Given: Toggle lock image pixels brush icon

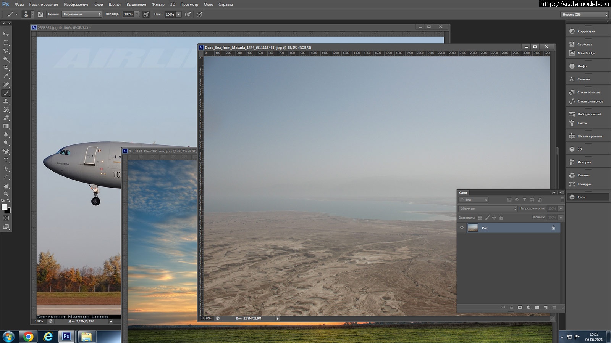Looking at the screenshot, I should (487, 218).
